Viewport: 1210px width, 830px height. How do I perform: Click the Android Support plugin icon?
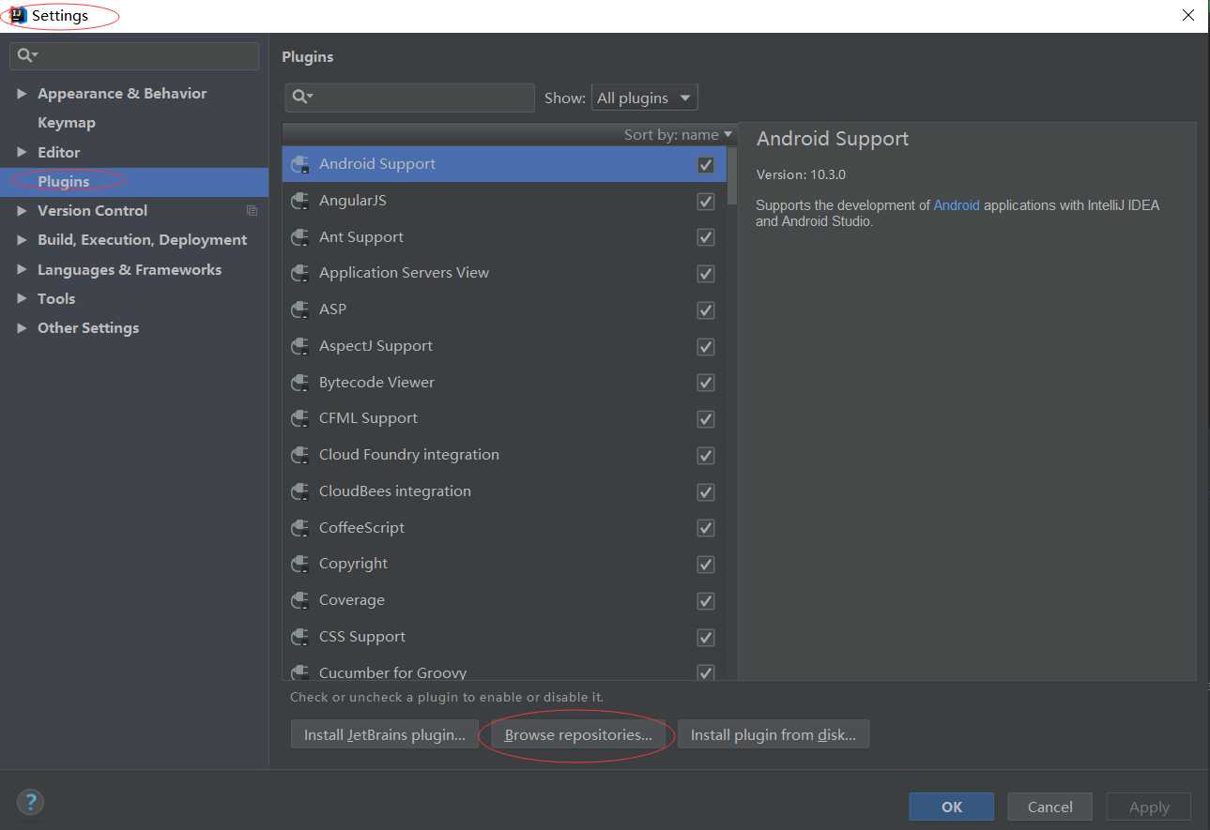coord(300,164)
